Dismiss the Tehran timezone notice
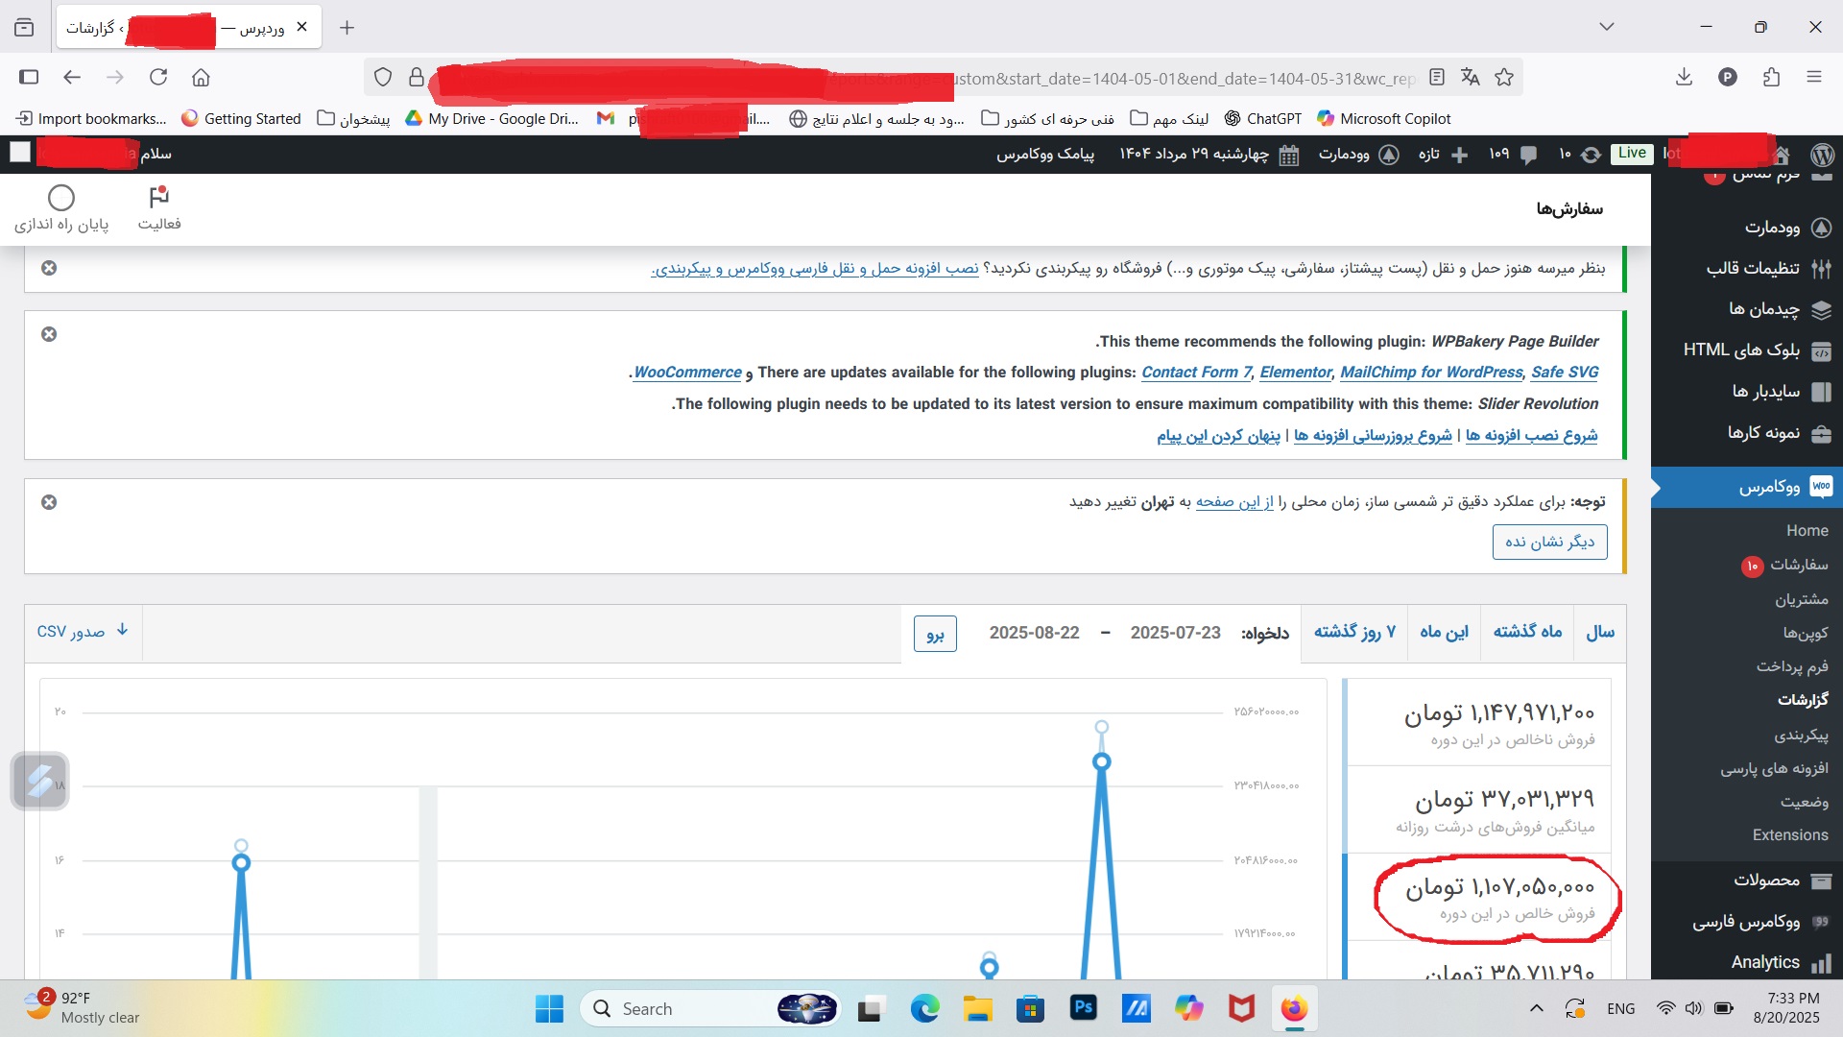This screenshot has height=1037, width=1843. point(49,502)
